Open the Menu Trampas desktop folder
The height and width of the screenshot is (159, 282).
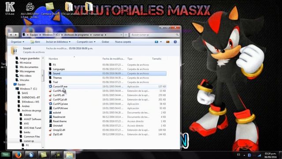pyautogui.click(x=89, y=8)
